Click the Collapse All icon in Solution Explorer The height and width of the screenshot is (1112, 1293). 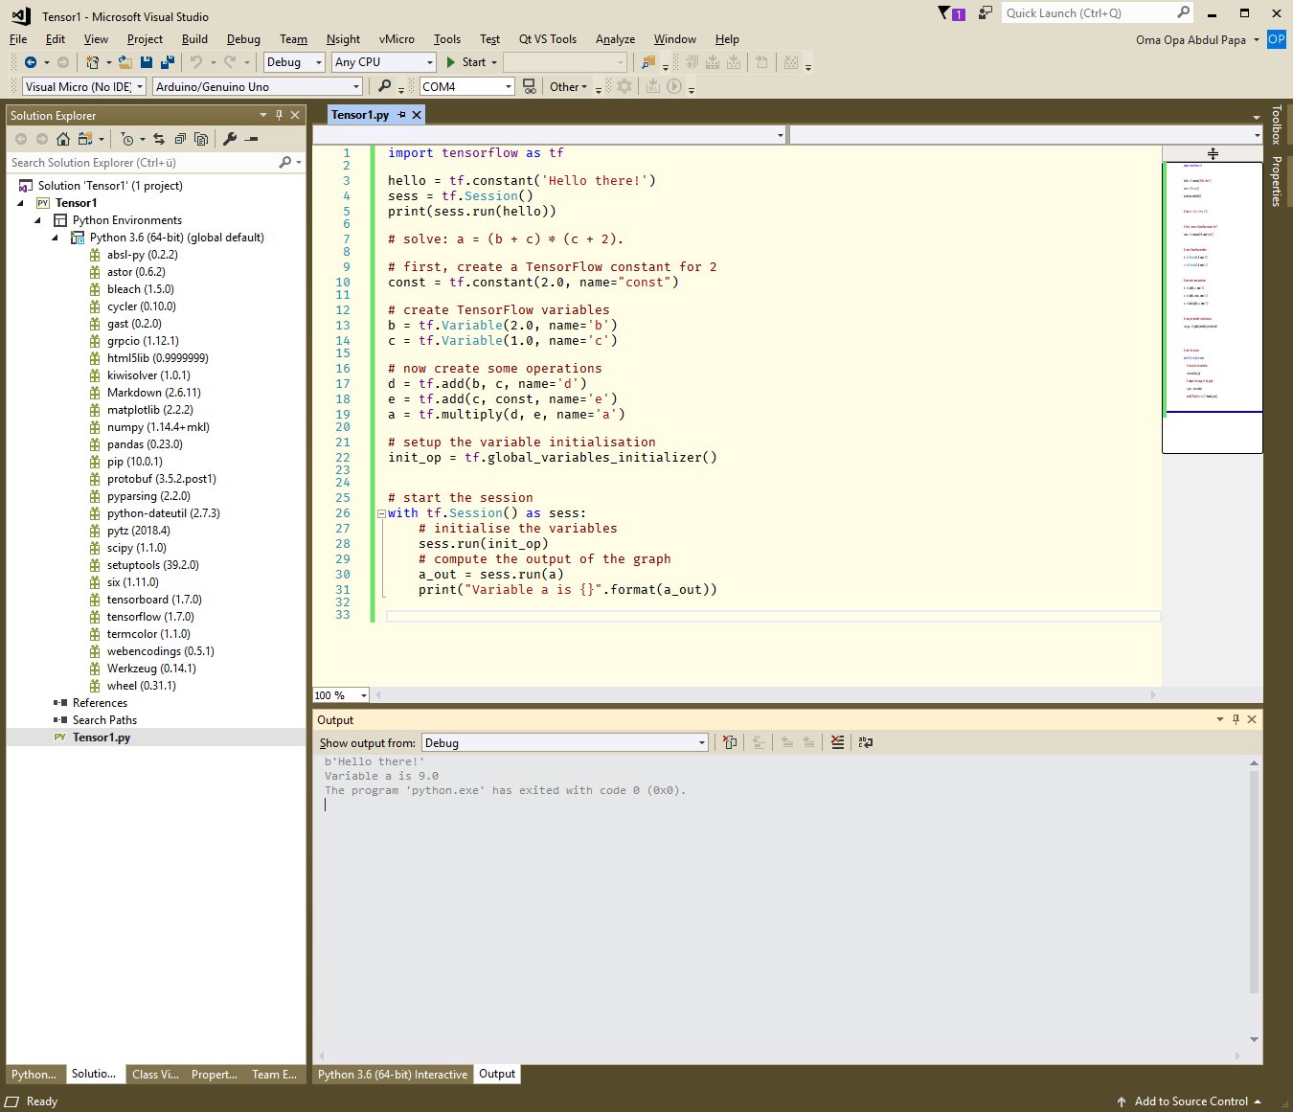tap(180, 139)
